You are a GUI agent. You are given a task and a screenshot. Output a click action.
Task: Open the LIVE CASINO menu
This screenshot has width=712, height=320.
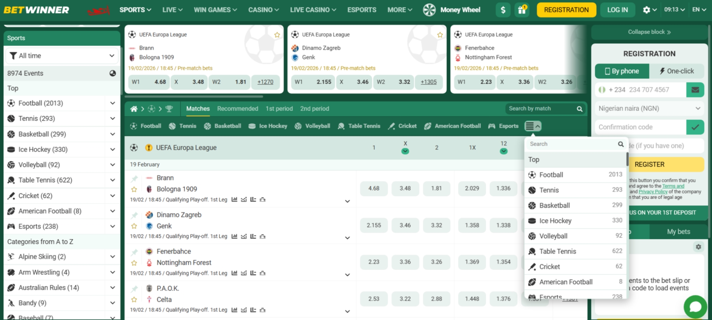pyautogui.click(x=313, y=10)
